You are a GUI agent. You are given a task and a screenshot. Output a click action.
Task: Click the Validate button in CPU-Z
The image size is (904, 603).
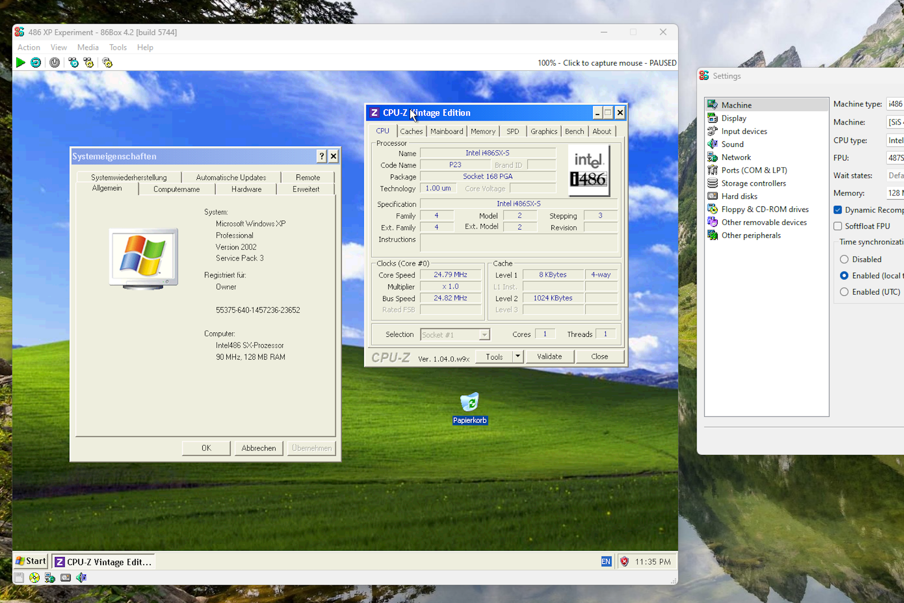pyautogui.click(x=550, y=357)
